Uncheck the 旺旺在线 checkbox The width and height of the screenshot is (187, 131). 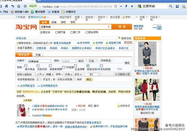(88, 66)
